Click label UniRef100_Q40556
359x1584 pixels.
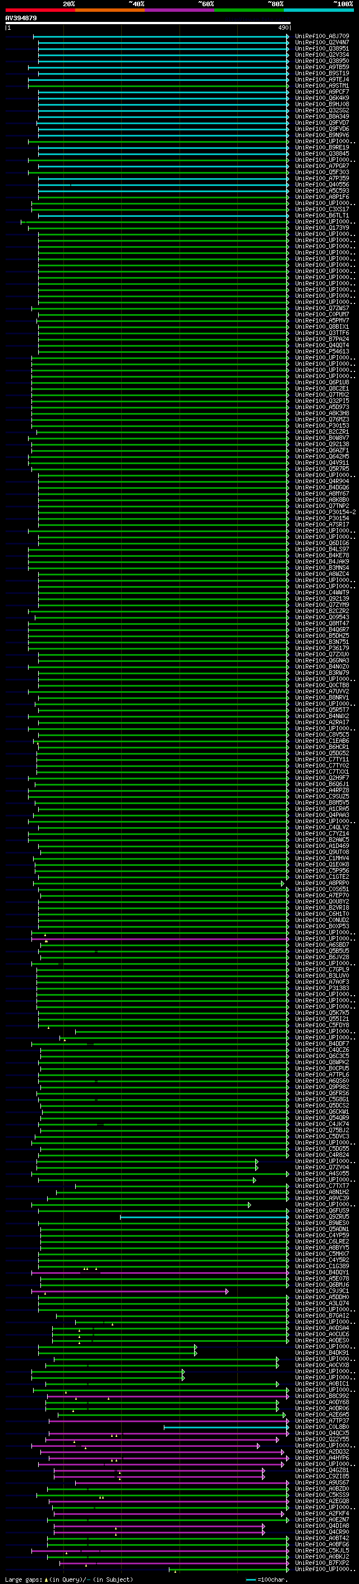click(x=322, y=184)
